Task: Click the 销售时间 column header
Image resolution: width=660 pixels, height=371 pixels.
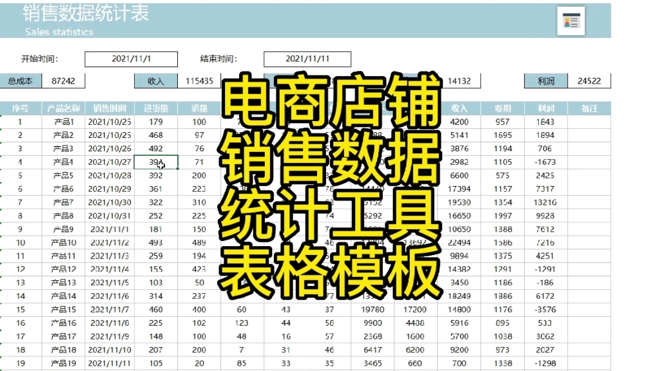Action: [108, 108]
